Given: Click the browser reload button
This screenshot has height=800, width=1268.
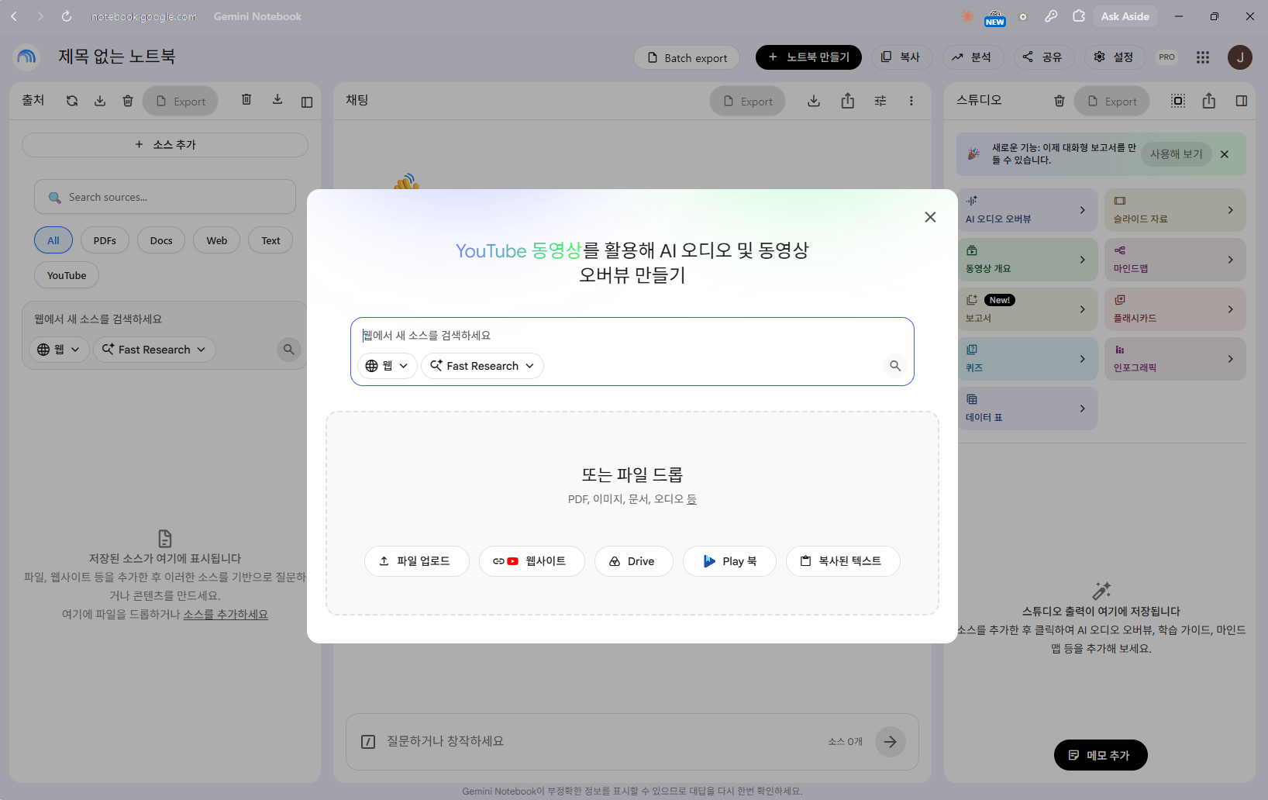Looking at the screenshot, I should pos(67,16).
